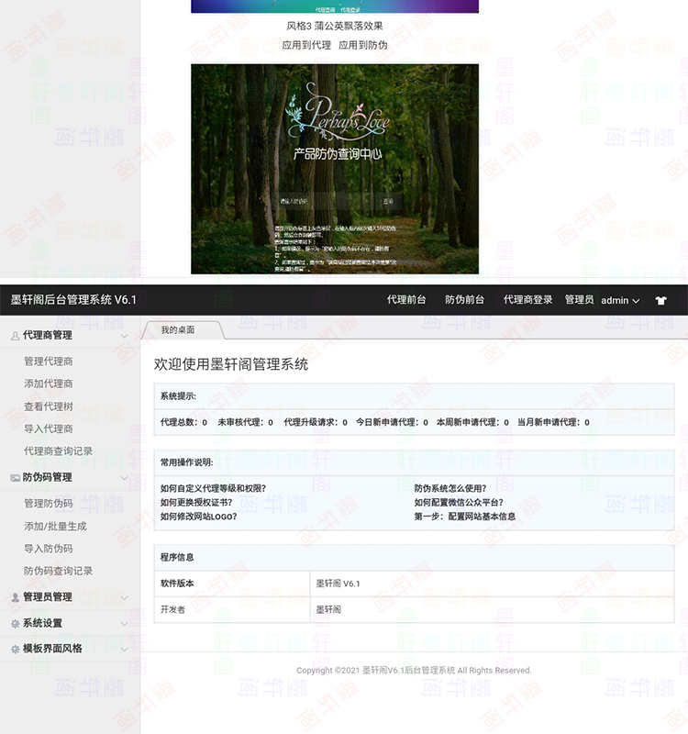Click the 墨轩阁 V6.1 version value cell
The width and height of the screenshot is (688, 734).
point(492,584)
